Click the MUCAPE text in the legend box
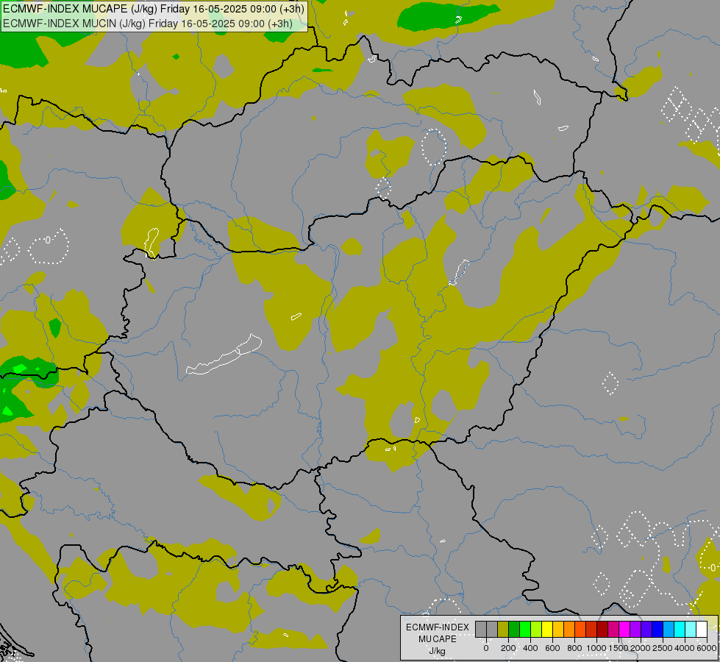 (x=438, y=639)
